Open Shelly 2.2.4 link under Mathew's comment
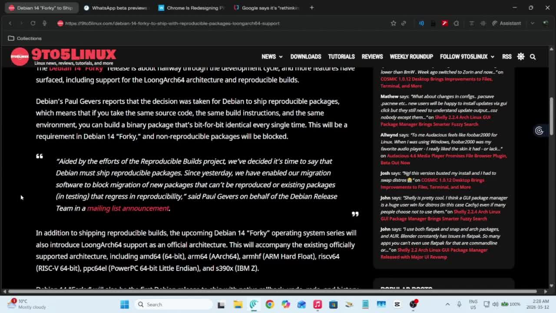 (435, 121)
